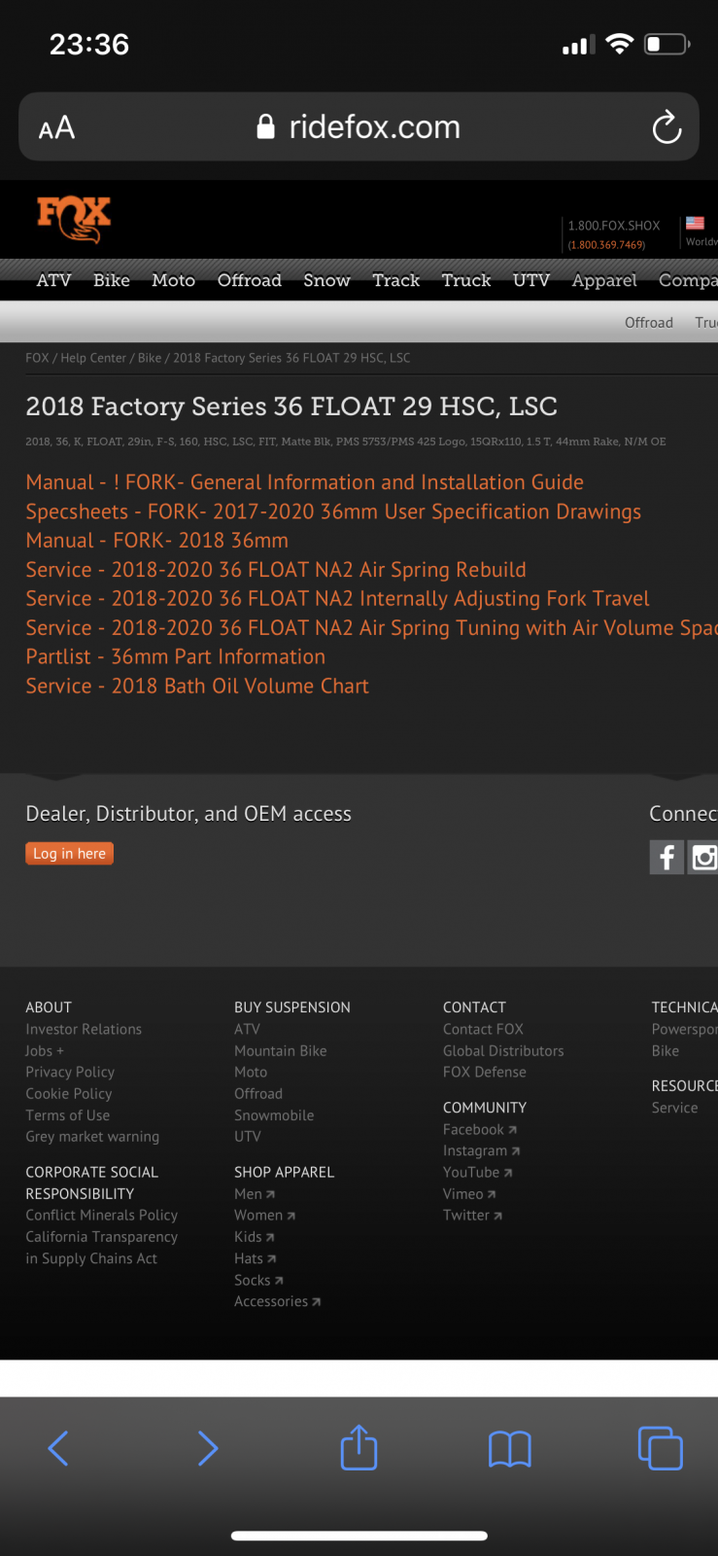718x1556 pixels.
Task: Open the Safari share sheet
Action: pyautogui.click(x=359, y=1447)
